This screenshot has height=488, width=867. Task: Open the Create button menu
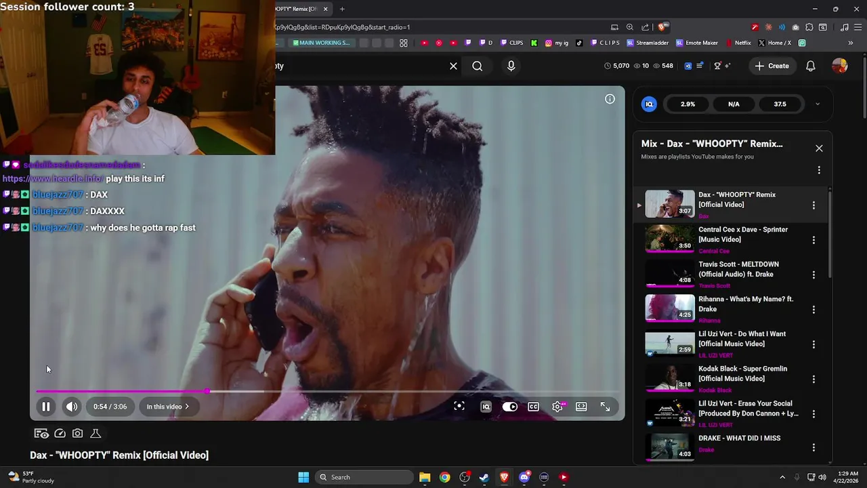(771, 66)
